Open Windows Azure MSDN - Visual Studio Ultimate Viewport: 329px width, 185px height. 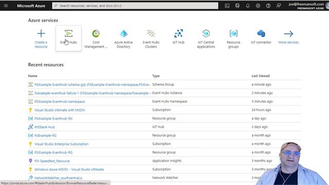tap(69, 169)
